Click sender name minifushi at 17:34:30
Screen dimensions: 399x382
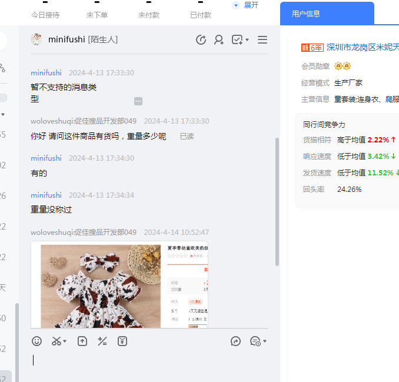(x=46, y=158)
